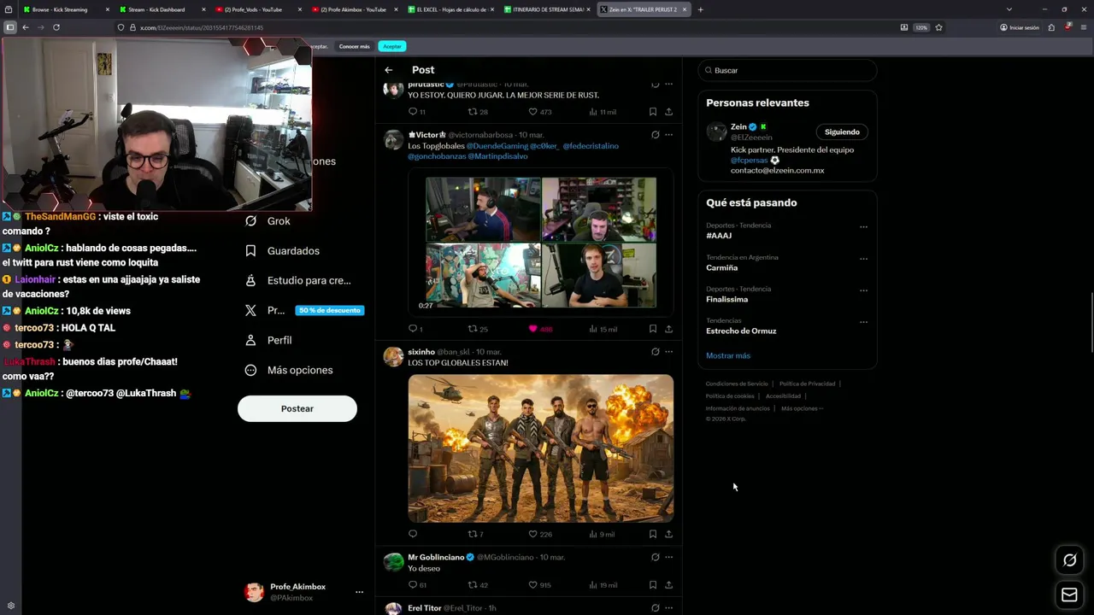Expand footer Más opciones link
Viewport: 1094px width, 615px height.
[802, 408]
